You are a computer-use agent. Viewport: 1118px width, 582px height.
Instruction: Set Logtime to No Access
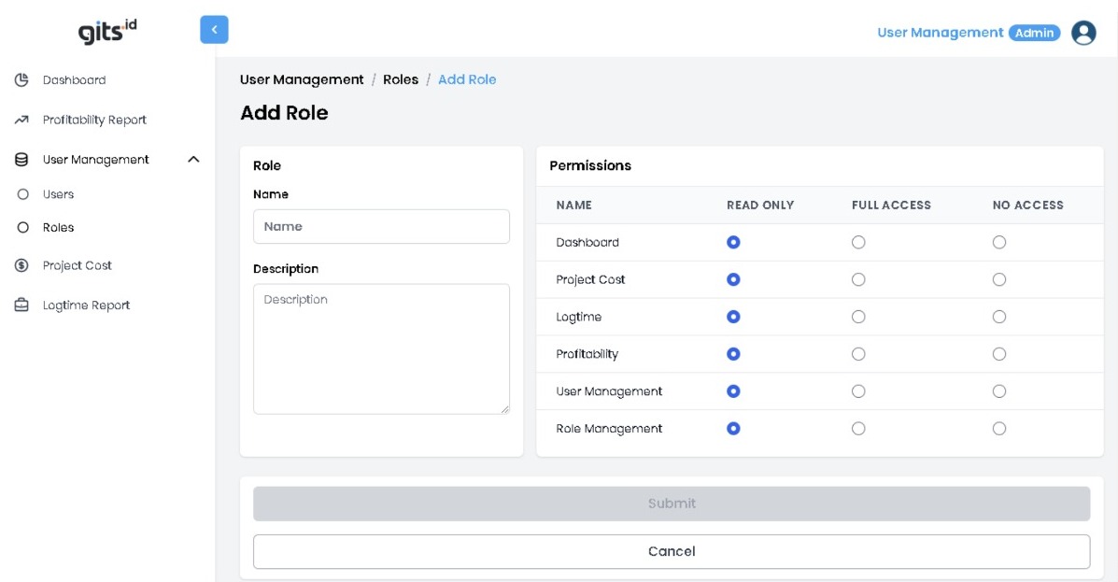click(x=999, y=317)
